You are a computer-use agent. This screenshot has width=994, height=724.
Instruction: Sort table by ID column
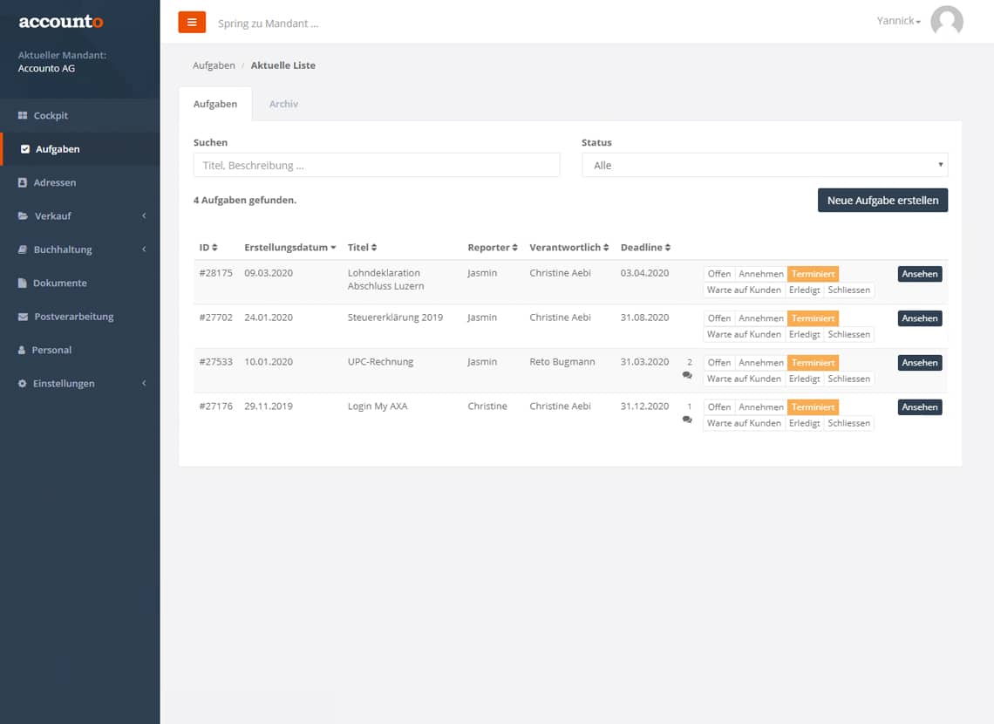pyautogui.click(x=208, y=247)
